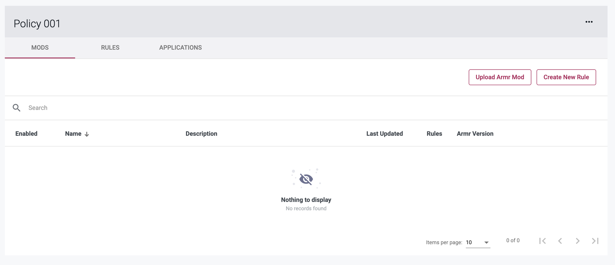This screenshot has width=615, height=265.
Task: Click the Create New Rule button
Action: (x=566, y=77)
